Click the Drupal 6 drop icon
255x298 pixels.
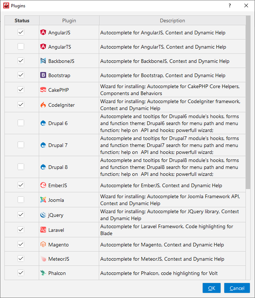coord(43,123)
